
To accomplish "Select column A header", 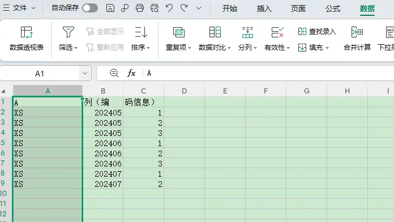I will (48, 91).
